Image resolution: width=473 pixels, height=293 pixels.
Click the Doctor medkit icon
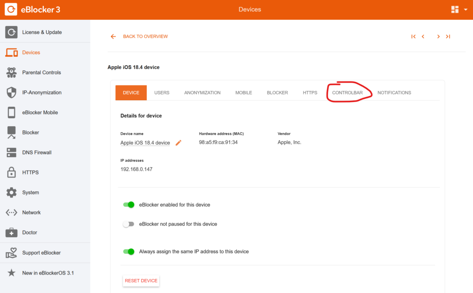12,232
